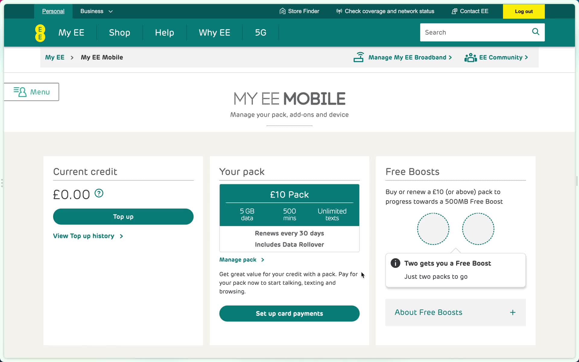Click chevron next to View Top up history
This screenshot has width=579, height=362.
(x=121, y=236)
